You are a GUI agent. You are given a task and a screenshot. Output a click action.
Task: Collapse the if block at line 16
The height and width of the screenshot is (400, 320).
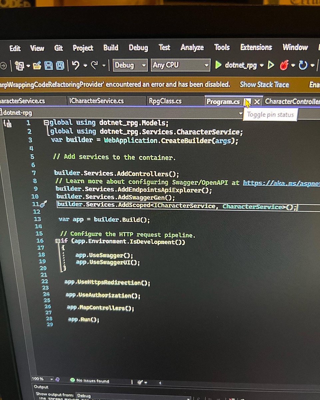coord(58,241)
